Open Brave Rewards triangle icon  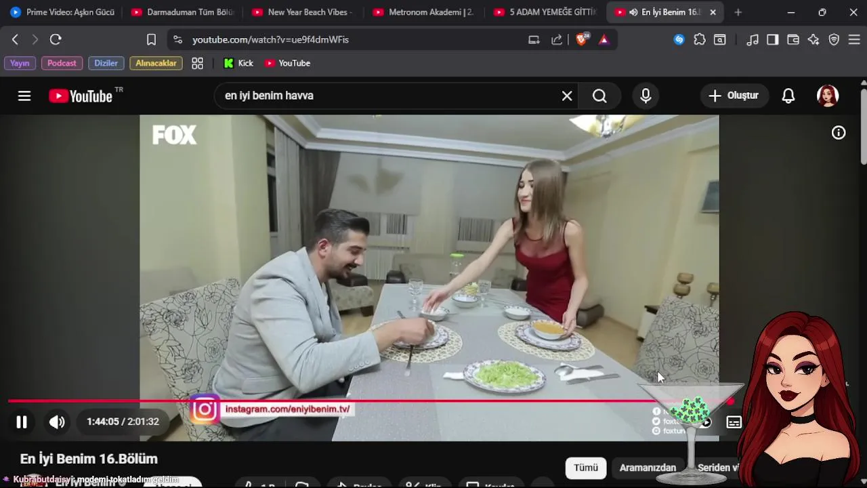pos(604,39)
